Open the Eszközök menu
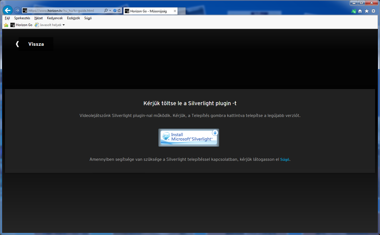Screen dimensions: 380x235 coord(74,18)
